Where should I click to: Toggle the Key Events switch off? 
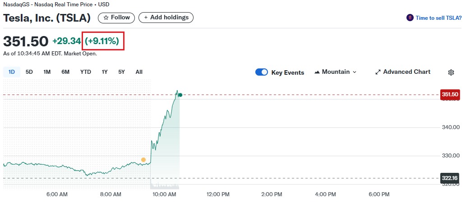click(262, 72)
